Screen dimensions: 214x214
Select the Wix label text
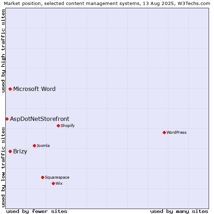(x=59, y=183)
